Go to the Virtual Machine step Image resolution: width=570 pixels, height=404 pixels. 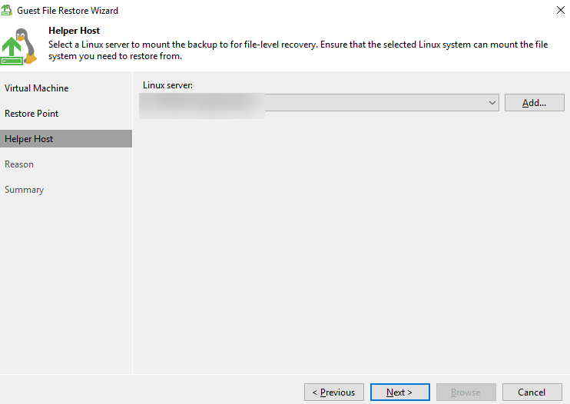(36, 88)
